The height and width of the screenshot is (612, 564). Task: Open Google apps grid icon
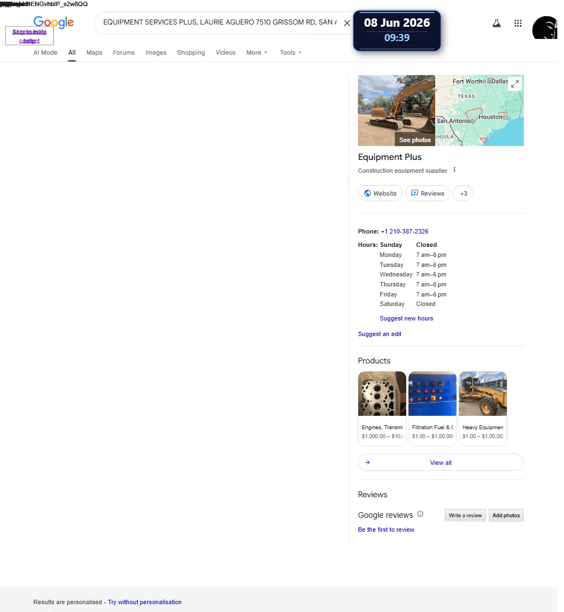tap(518, 23)
